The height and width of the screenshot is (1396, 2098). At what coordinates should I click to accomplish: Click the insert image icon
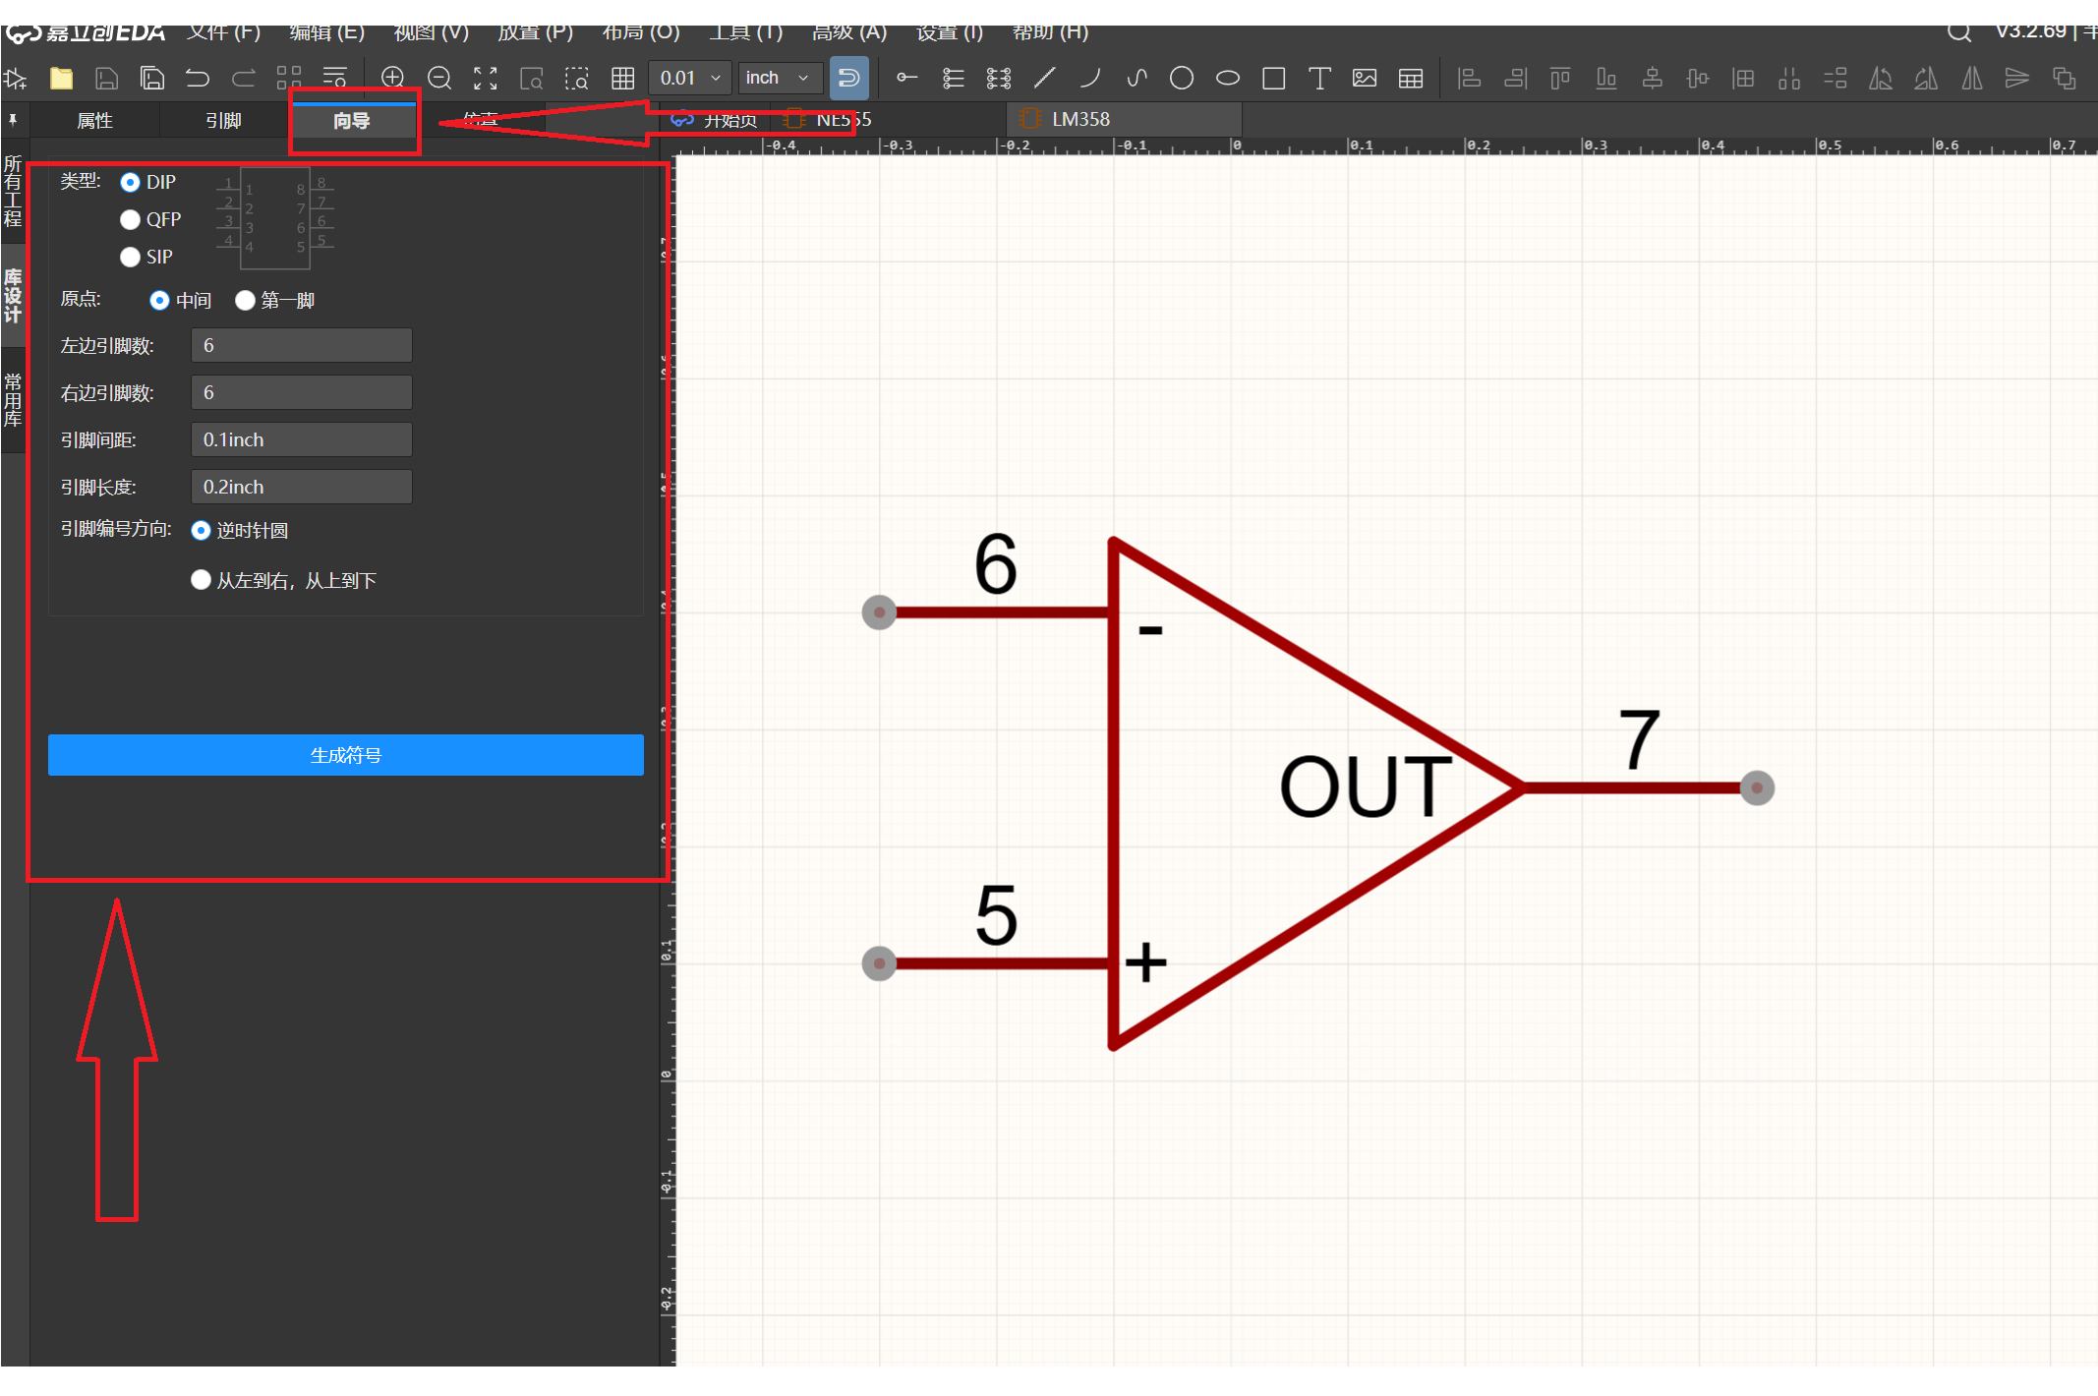pyautogui.click(x=1365, y=79)
